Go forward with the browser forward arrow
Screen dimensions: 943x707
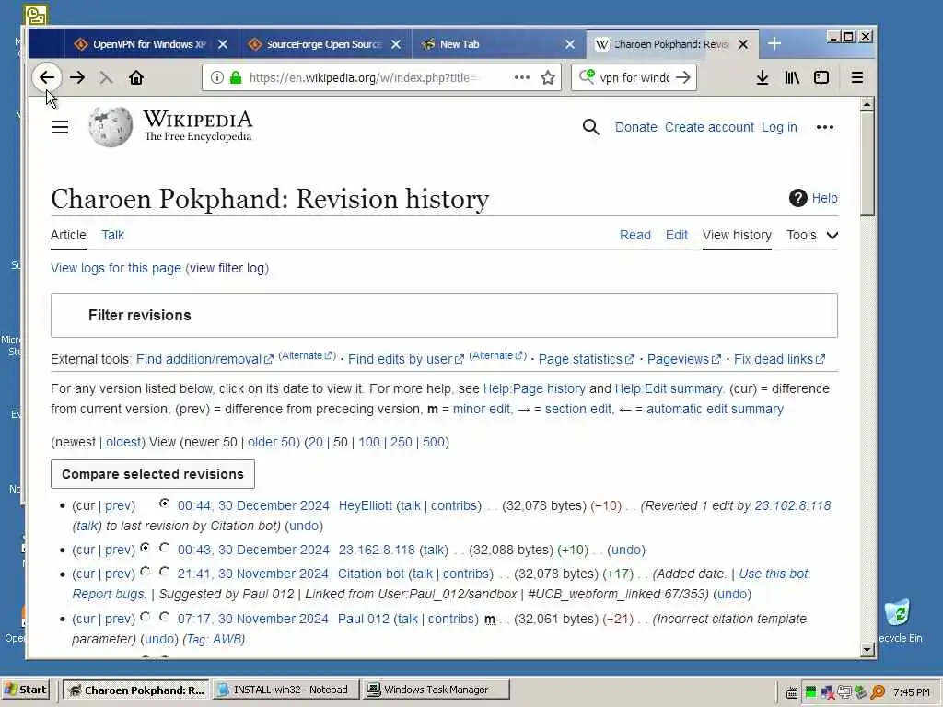[77, 77]
